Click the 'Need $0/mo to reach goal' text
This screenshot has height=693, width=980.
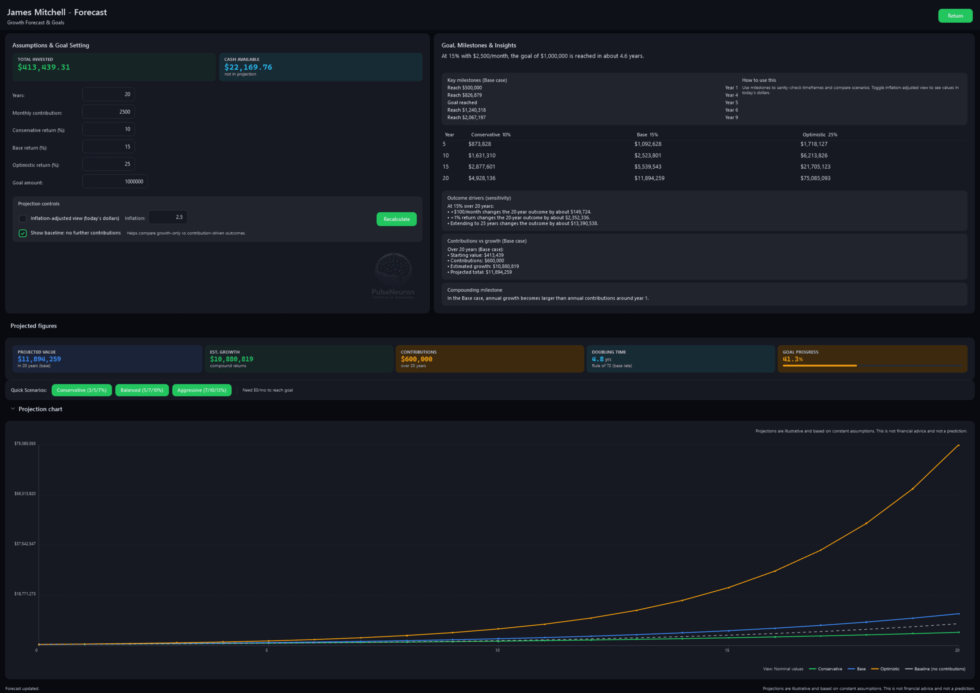(267, 390)
